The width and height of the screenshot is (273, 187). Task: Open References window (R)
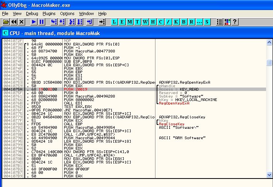tap(191, 22)
